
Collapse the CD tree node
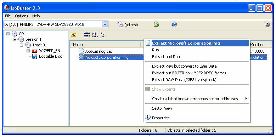(8, 34)
